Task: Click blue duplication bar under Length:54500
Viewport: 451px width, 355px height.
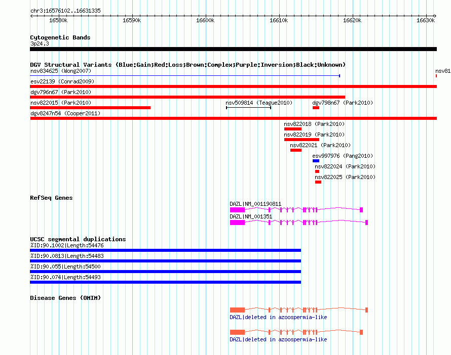Action: click(x=165, y=272)
